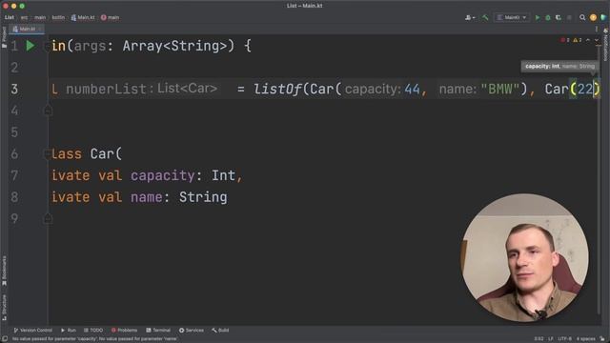Open the orange IDE updates icon
The height and width of the screenshot is (343, 610).
point(593,17)
